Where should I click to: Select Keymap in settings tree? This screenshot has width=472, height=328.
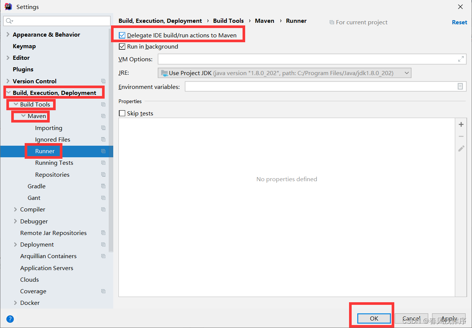[x=24, y=46]
